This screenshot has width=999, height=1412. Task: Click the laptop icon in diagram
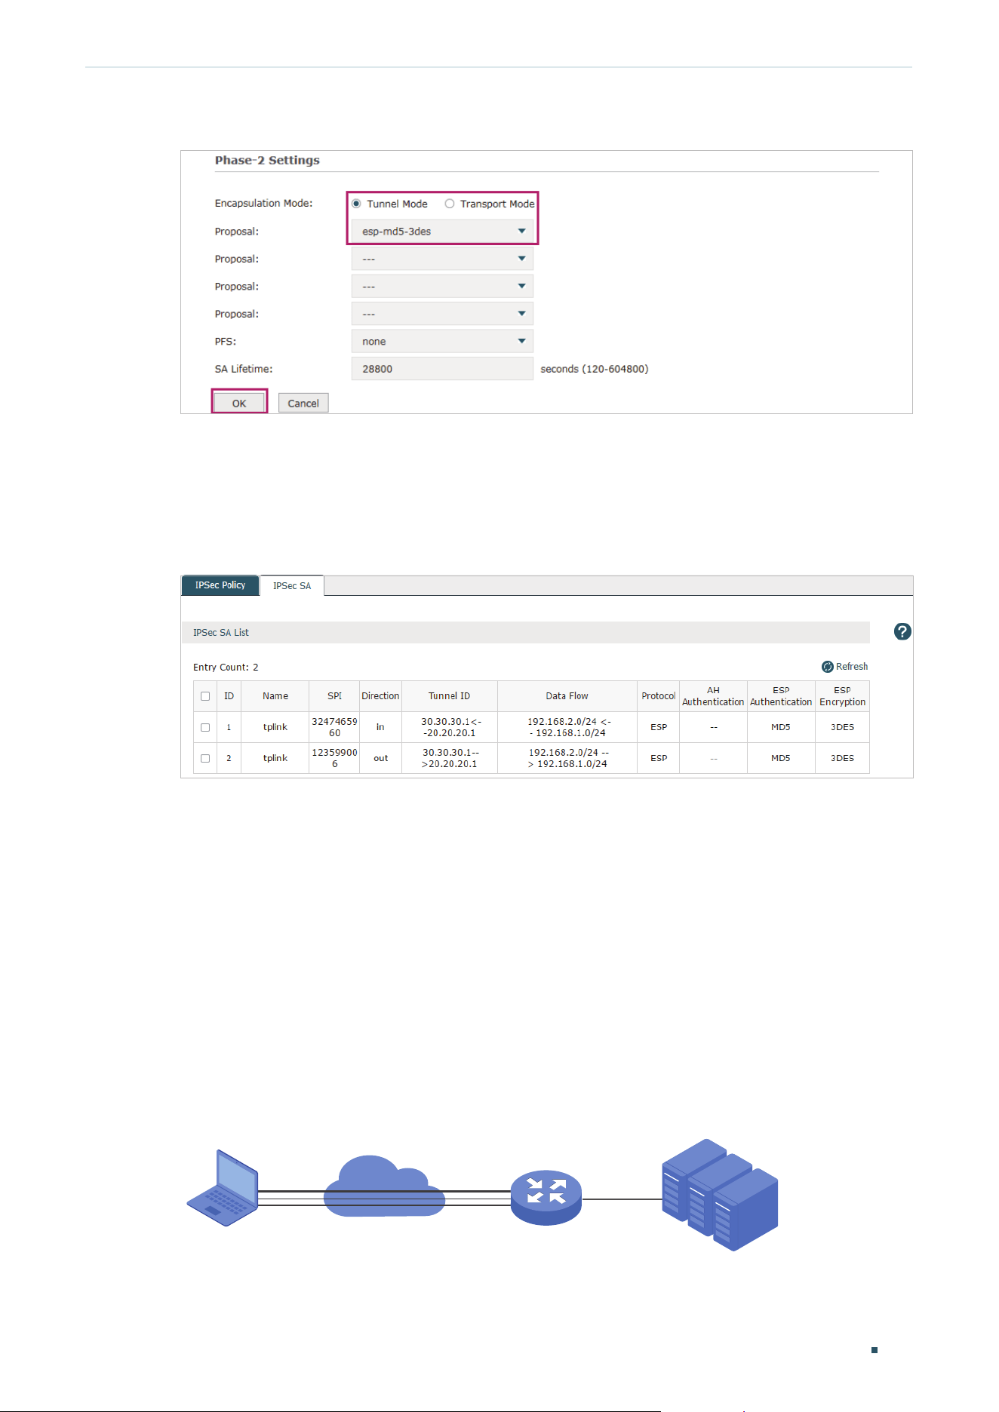click(223, 1188)
